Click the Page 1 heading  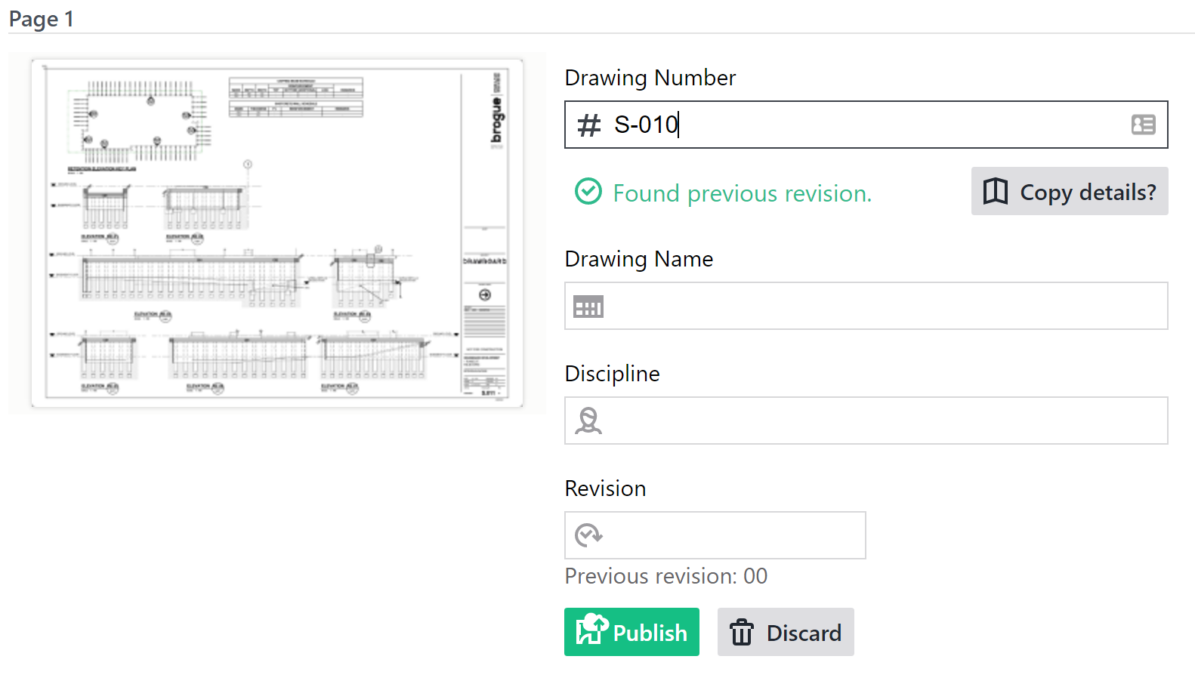coord(42,19)
